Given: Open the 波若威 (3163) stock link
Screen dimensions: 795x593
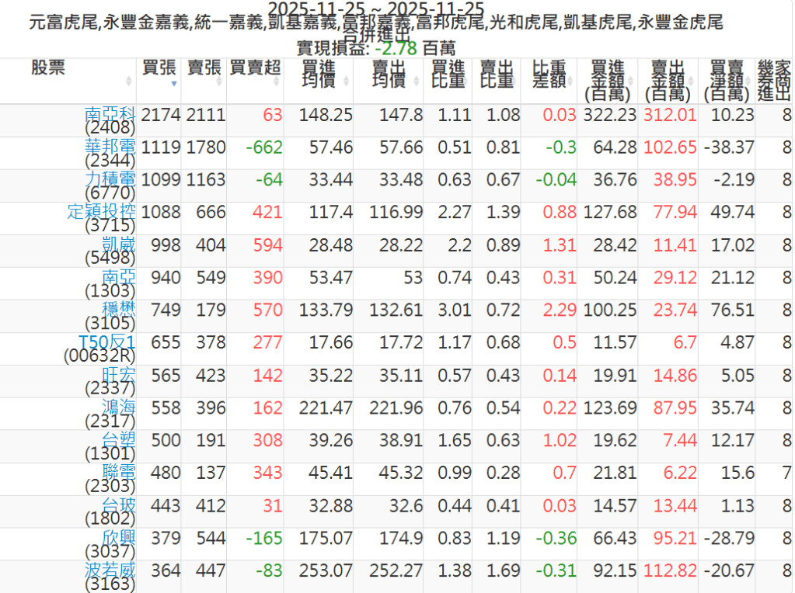Looking at the screenshot, I should point(110,570).
